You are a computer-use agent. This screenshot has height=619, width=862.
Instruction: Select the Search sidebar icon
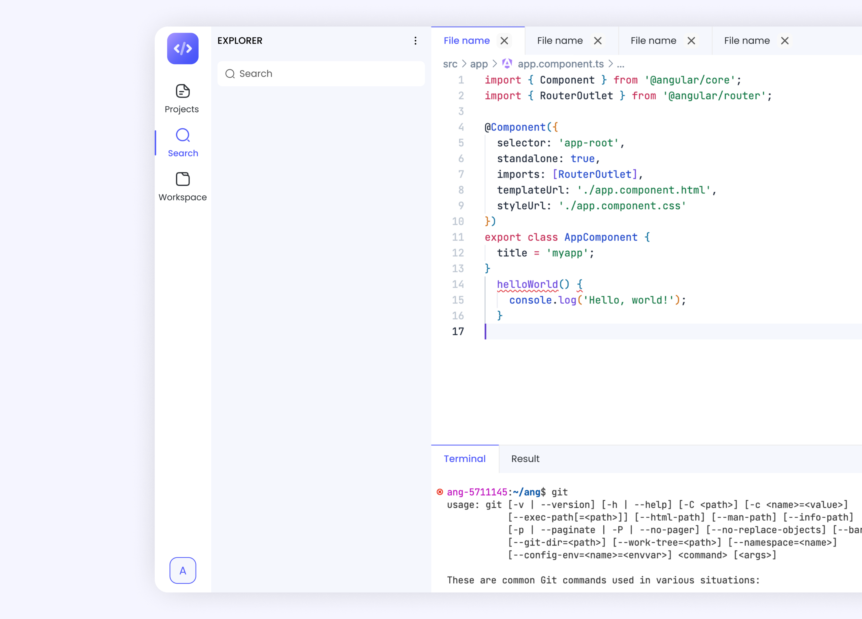(x=183, y=135)
